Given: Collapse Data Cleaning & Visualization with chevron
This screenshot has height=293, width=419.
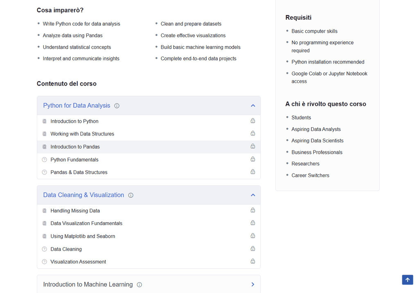Looking at the screenshot, I should click(253, 195).
